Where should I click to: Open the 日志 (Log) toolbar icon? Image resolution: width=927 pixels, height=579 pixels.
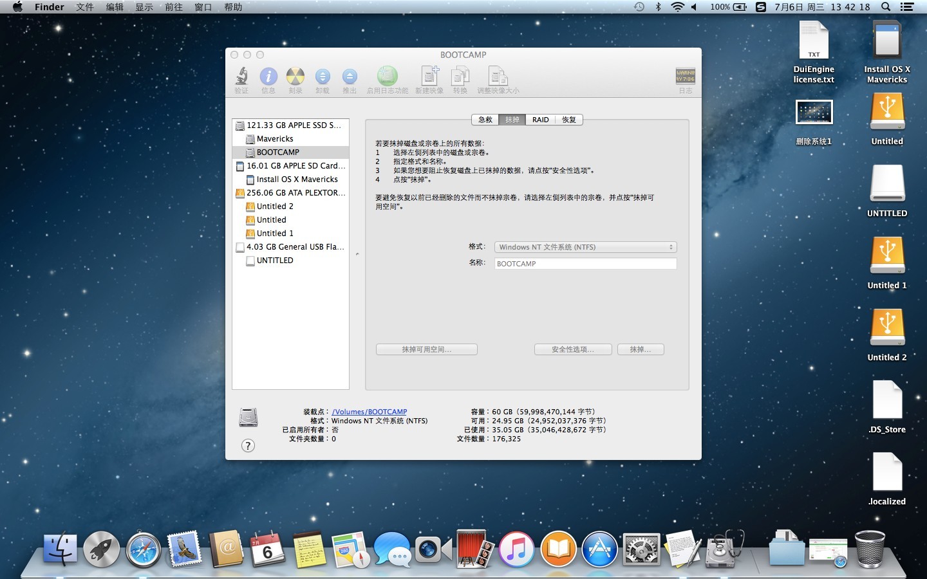tap(686, 77)
